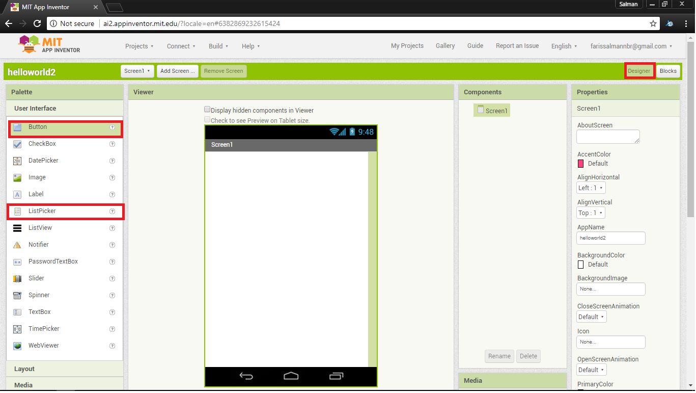The height and width of the screenshot is (393, 696).
Task: Reload the page in Chrome
Action: point(37,23)
